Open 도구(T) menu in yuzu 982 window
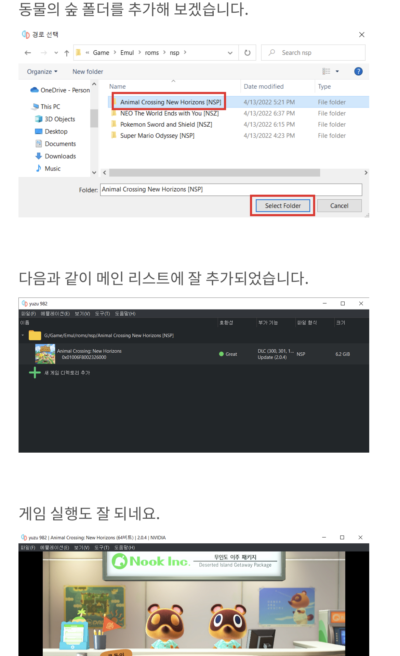 (102, 314)
